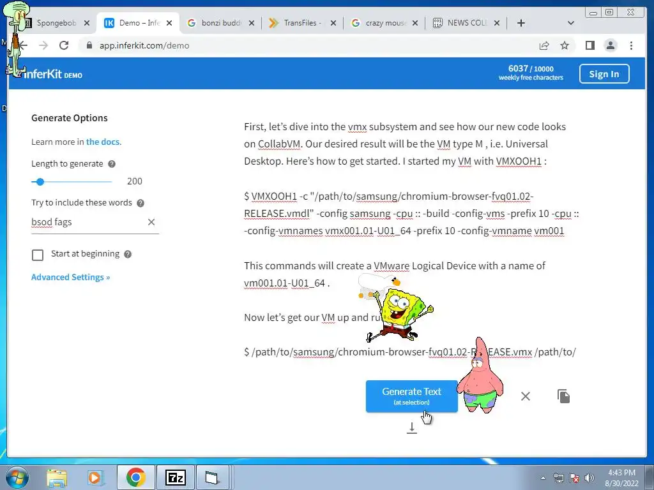654x490 pixels.
Task: Switch to the Demo – InferKit tab
Action: (x=139, y=23)
